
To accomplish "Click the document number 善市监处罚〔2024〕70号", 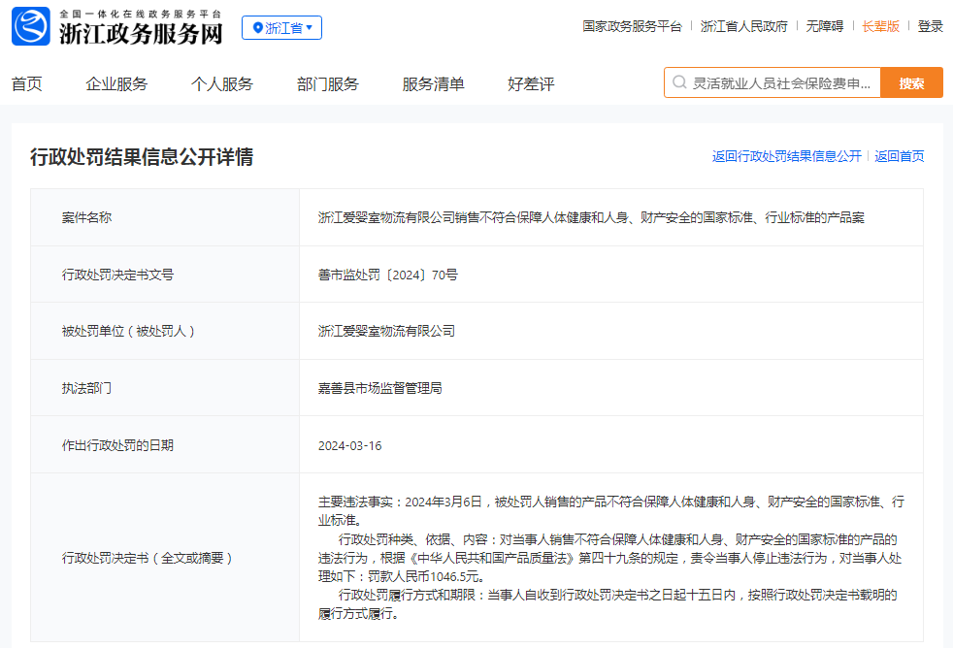I will click(x=388, y=275).
